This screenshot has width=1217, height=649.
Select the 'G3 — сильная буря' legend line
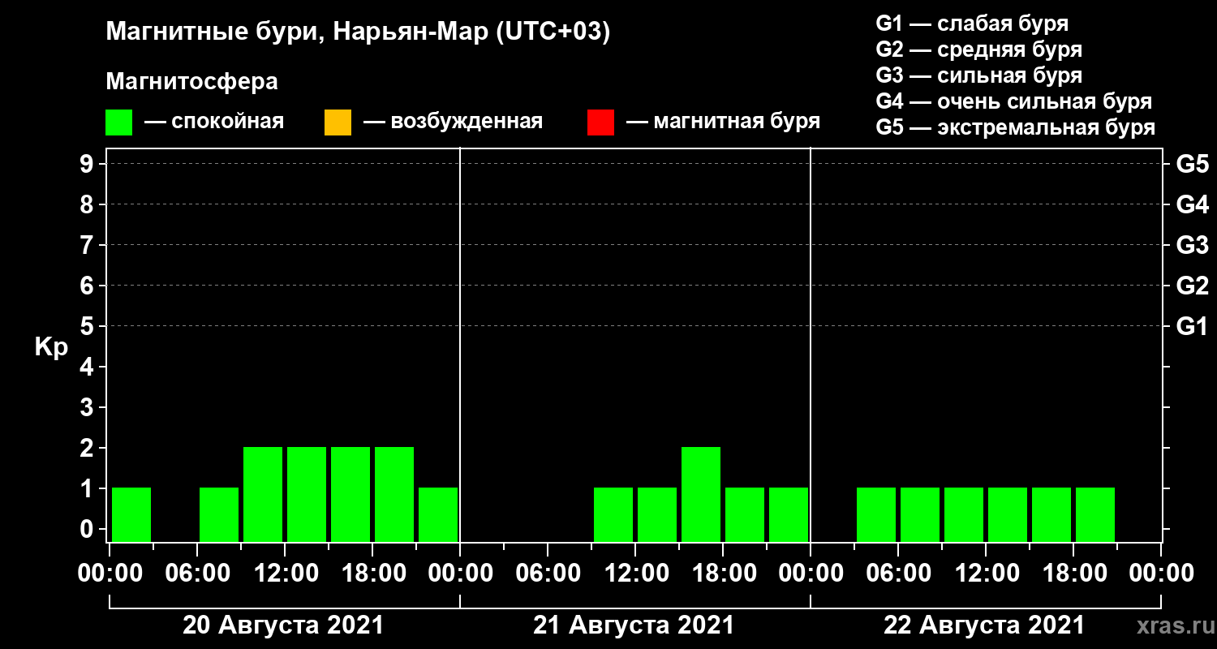coord(978,75)
